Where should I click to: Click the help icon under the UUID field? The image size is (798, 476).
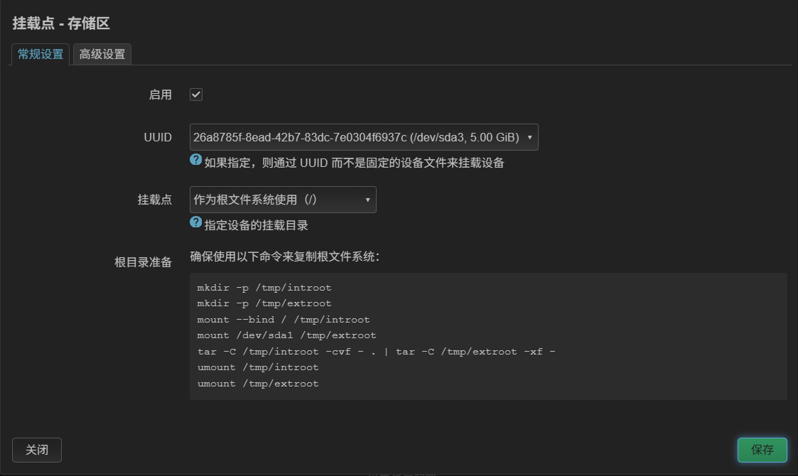[x=196, y=160]
